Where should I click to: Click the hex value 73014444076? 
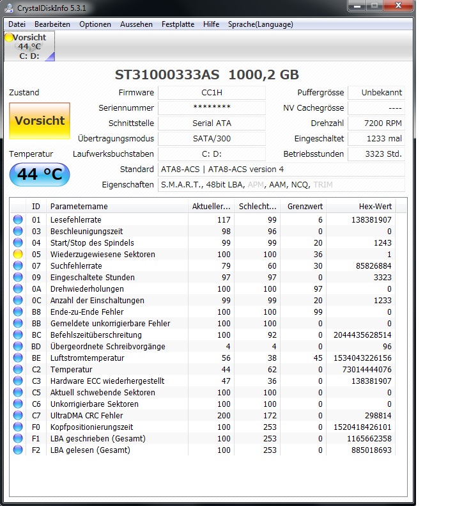[x=367, y=370]
